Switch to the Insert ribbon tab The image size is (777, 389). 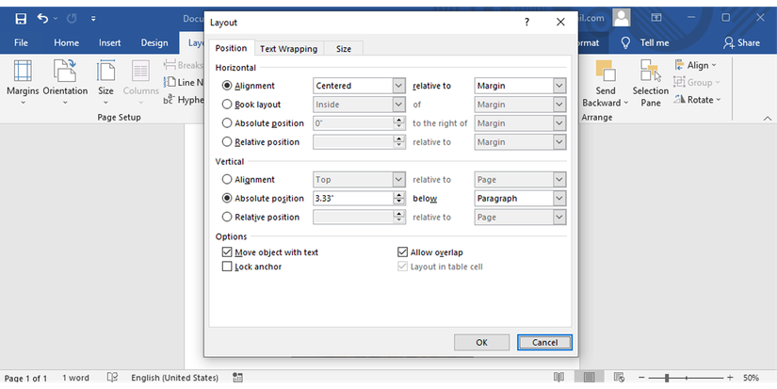coord(109,43)
